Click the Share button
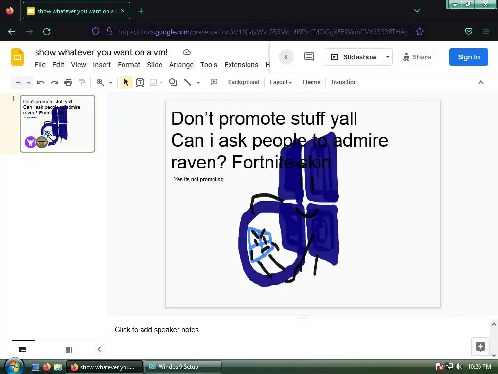498x374 pixels. [417, 57]
